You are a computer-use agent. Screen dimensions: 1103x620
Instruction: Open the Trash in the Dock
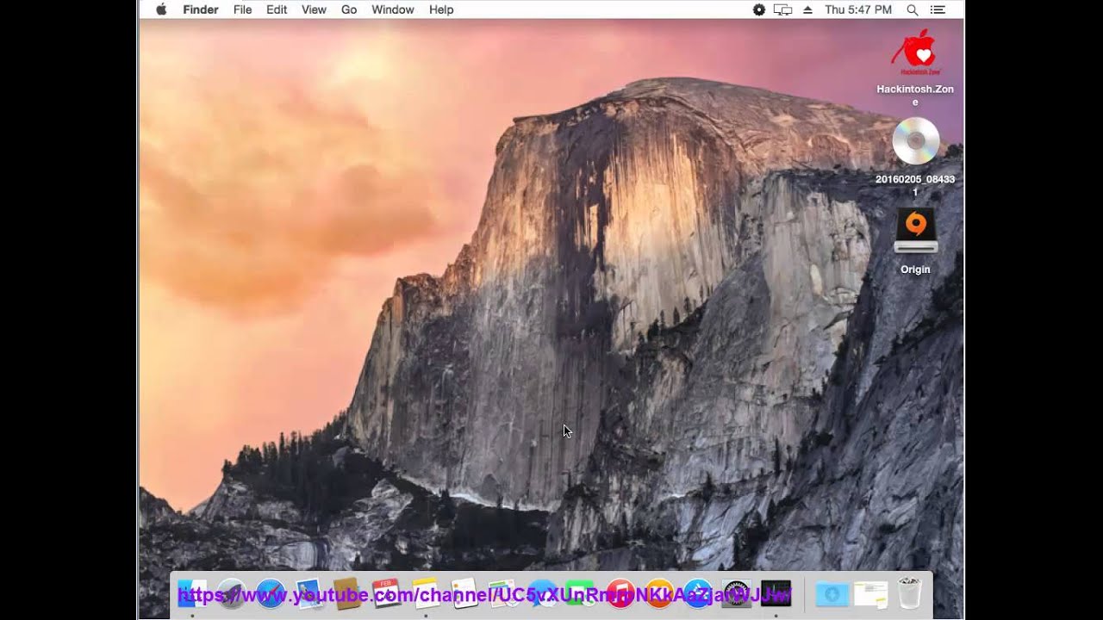point(910,593)
